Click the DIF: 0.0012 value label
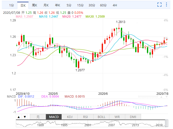This screenshot has width=173, height=129. tap(26, 97)
